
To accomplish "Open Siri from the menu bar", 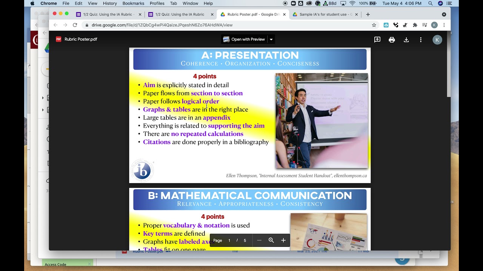I will pyautogui.click(x=440, y=3).
